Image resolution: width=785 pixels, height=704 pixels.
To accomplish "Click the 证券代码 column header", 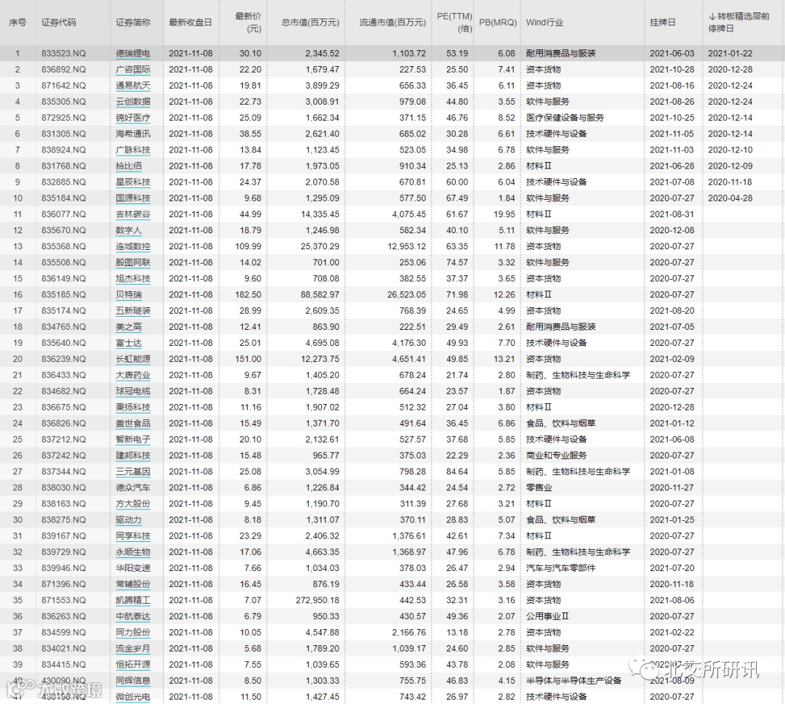I will [59, 23].
